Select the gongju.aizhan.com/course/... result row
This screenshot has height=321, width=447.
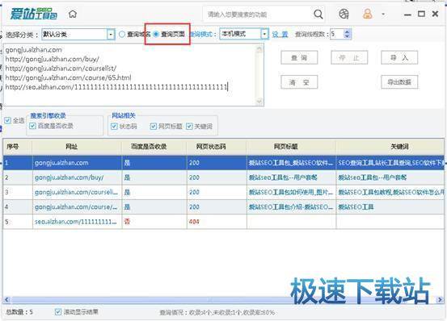coord(223,207)
